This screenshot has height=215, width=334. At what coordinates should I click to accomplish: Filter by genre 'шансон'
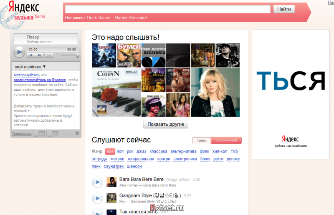[134, 166]
